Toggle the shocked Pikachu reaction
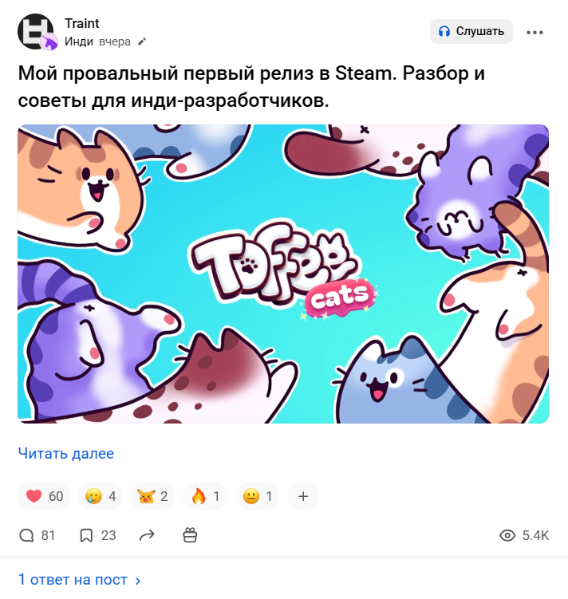This screenshot has height=599, width=568. [152, 496]
